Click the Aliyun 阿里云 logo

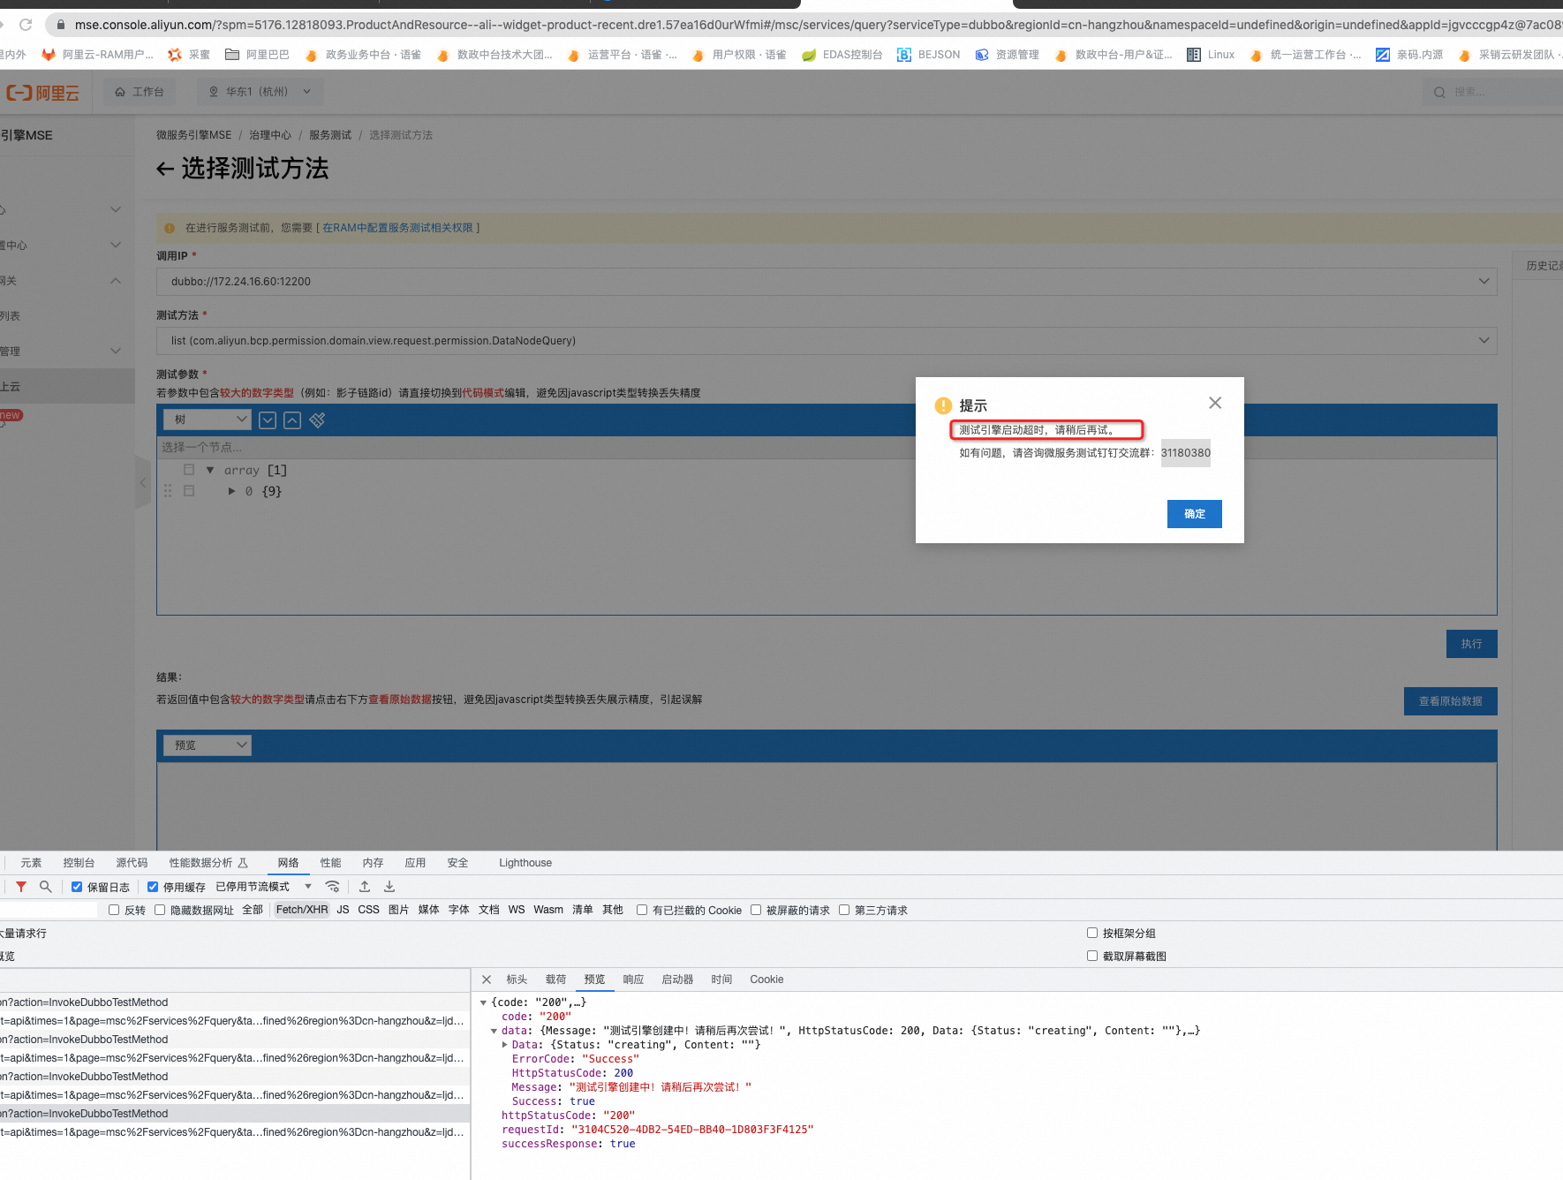click(42, 92)
